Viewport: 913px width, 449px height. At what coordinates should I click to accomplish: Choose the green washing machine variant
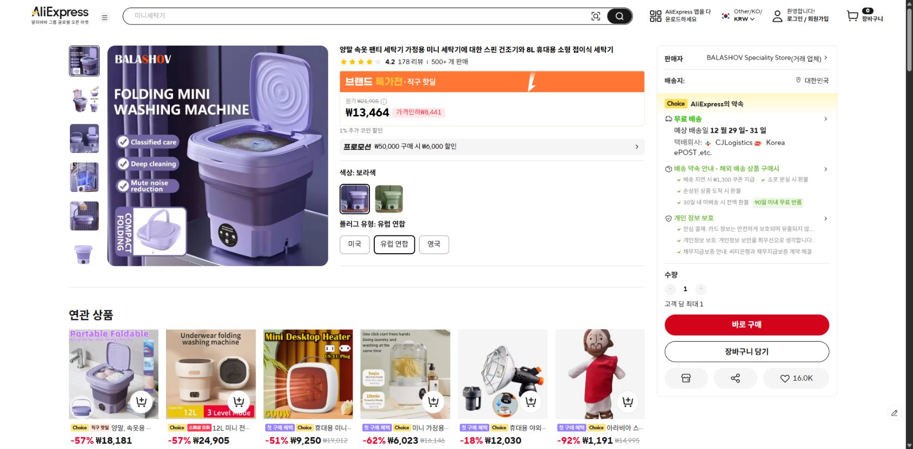pos(390,199)
